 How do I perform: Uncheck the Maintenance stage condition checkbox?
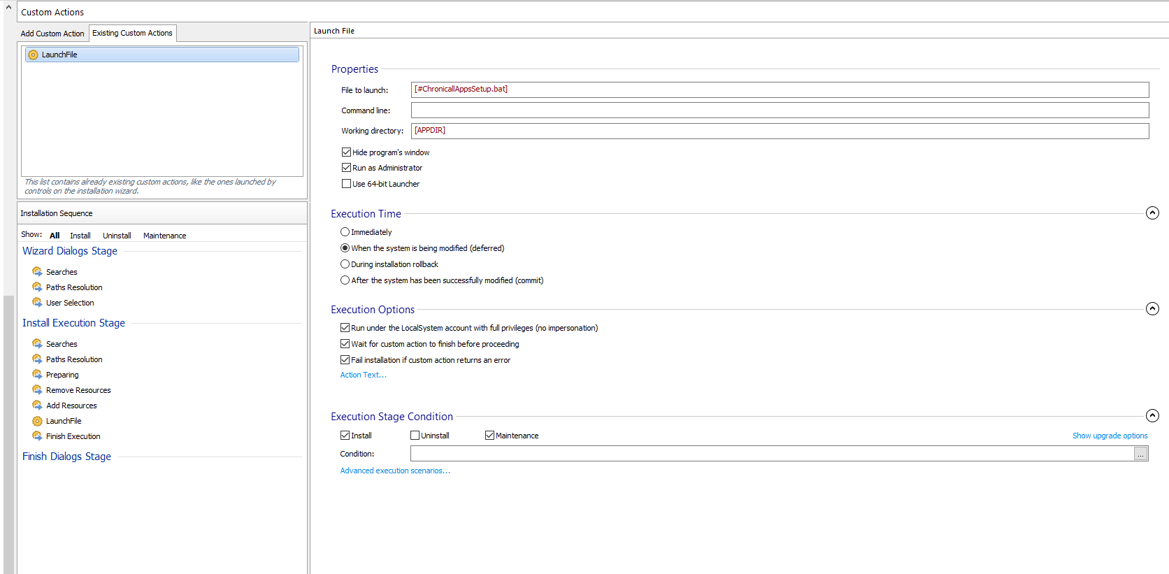click(x=489, y=435)
